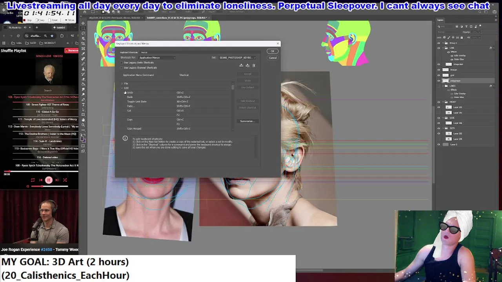Collapse the Edit menu commands

click(122, 88)
